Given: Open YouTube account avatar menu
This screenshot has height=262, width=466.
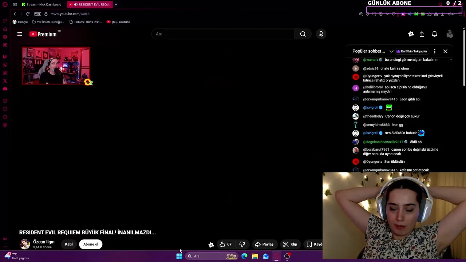Looking at the screenshot, I should pyautogui.click(x=450, y=34).
